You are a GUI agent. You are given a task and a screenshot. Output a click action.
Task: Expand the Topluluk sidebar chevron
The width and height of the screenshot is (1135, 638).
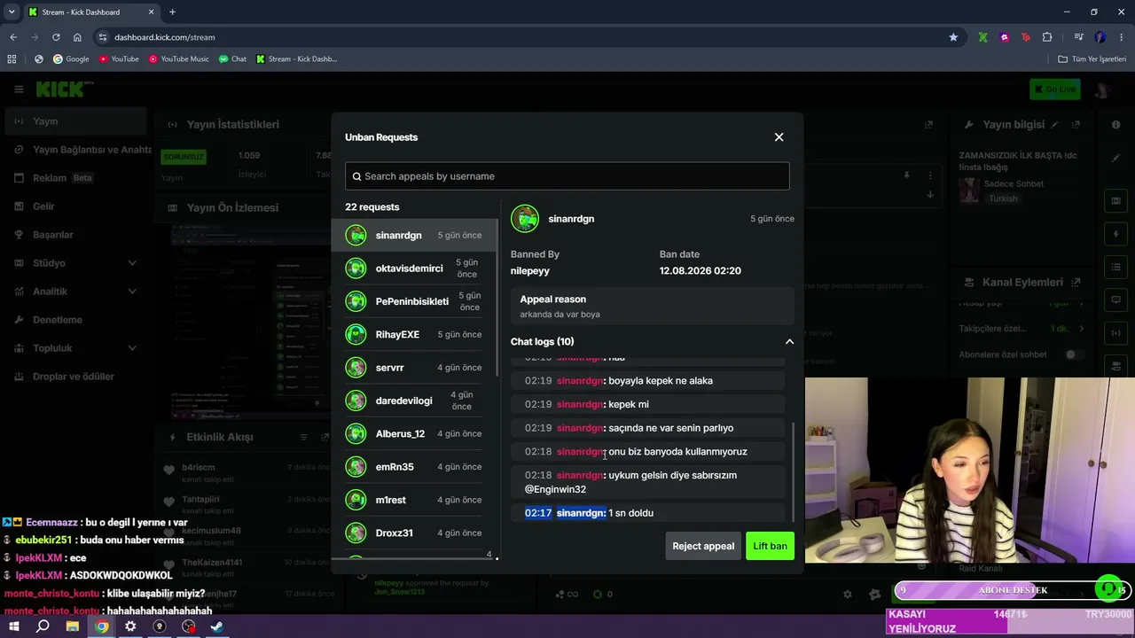coord(132,348)
